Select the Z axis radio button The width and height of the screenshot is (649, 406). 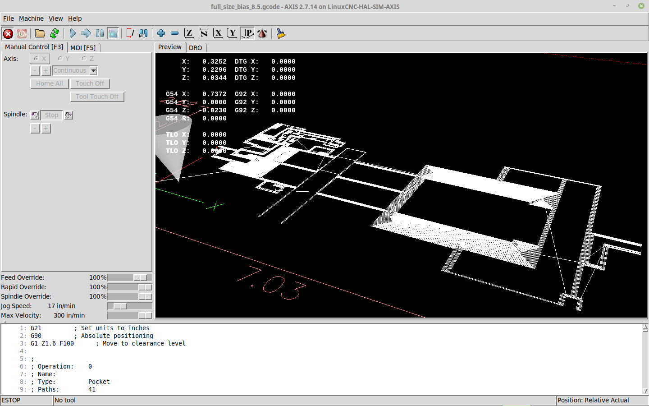pos(84,59)
